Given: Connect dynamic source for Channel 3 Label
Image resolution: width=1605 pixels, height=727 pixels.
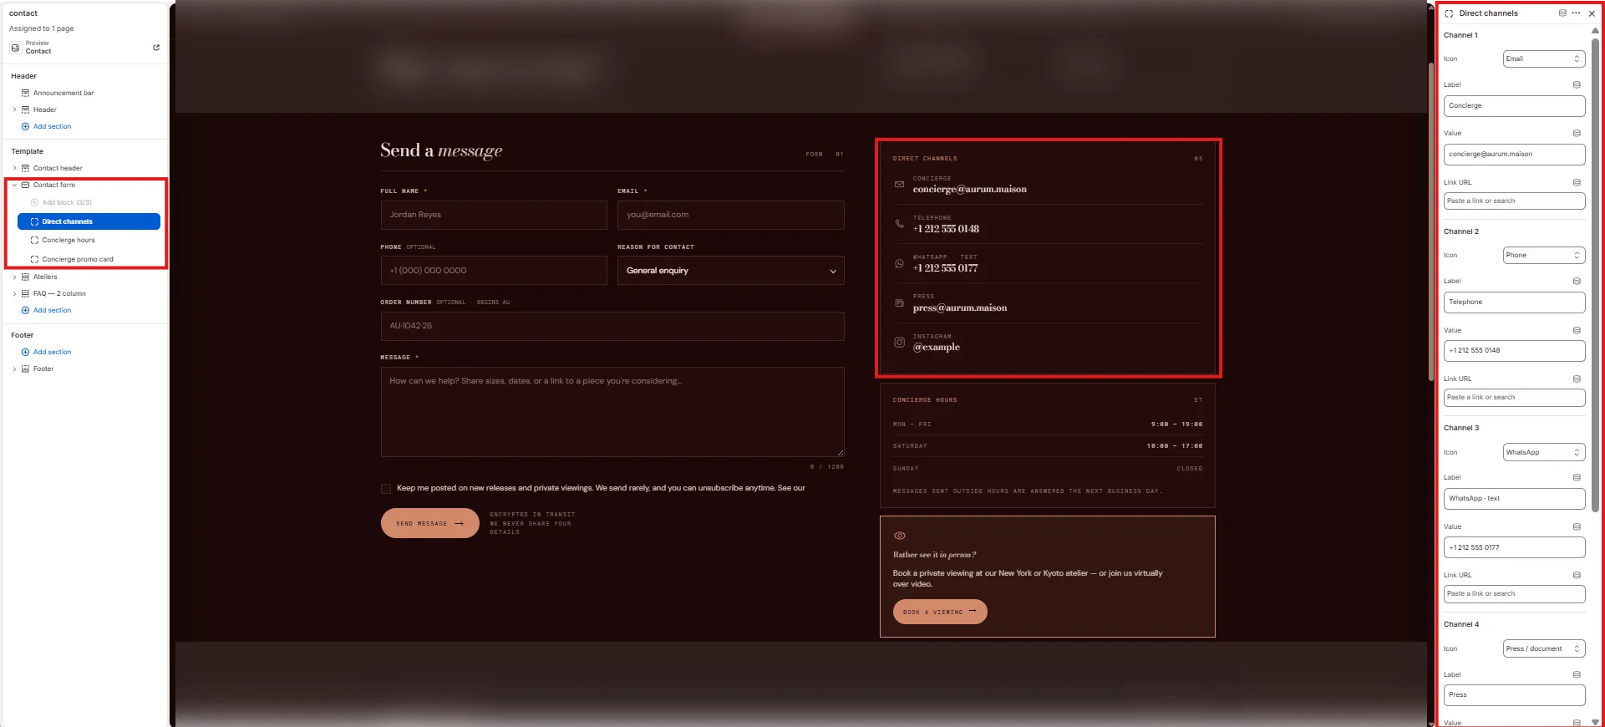Looking at the screenshot, I should pos(1577,477).
